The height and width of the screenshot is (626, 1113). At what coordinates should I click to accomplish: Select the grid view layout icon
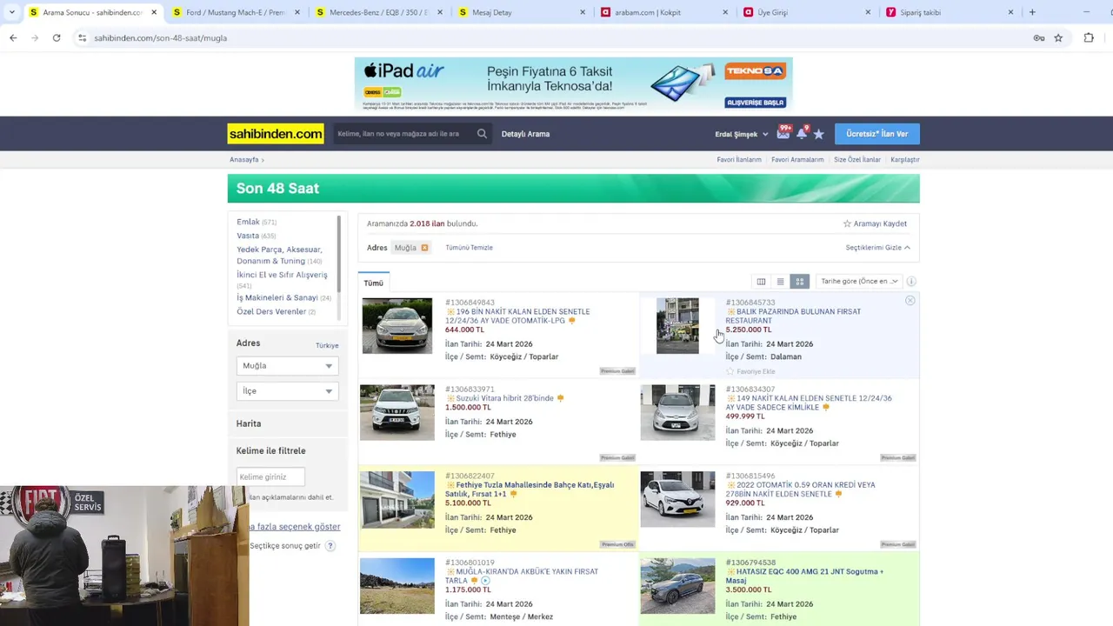coord(800,282)
